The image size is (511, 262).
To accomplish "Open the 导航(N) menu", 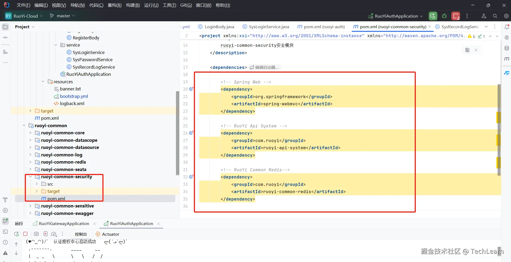I will [78, 5].
